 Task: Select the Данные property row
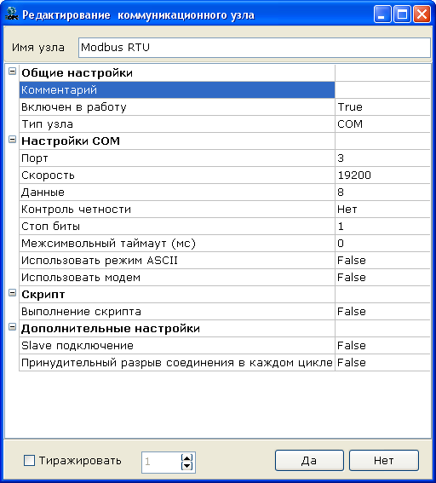click(177, 193)
